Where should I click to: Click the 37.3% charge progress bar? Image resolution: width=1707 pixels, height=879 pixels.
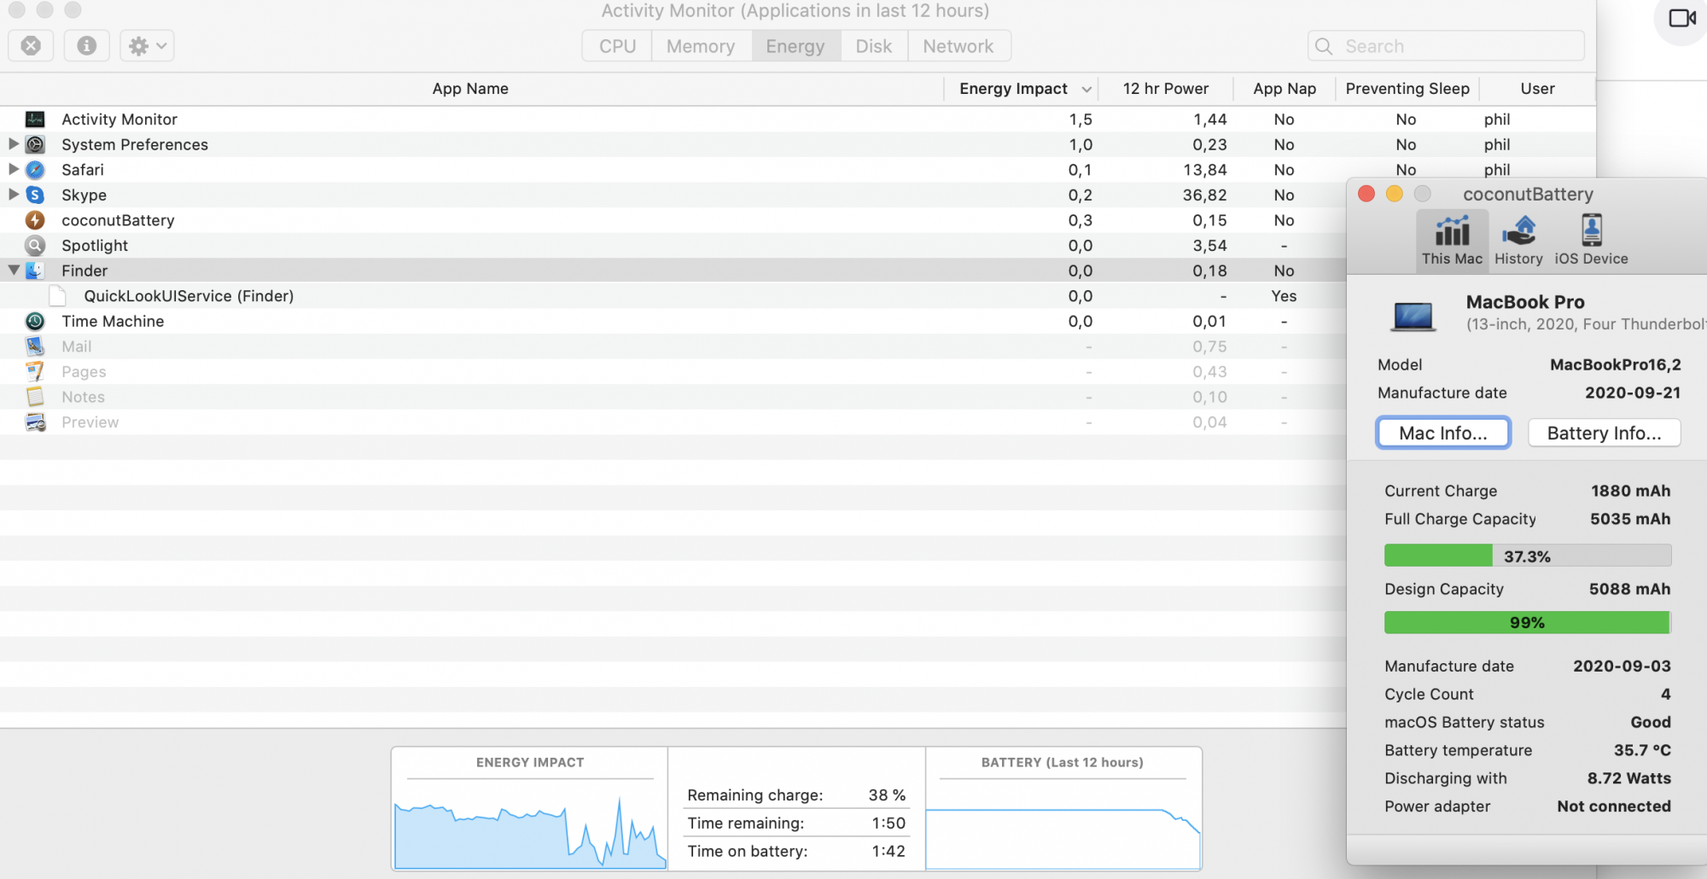pos(1527,556)
